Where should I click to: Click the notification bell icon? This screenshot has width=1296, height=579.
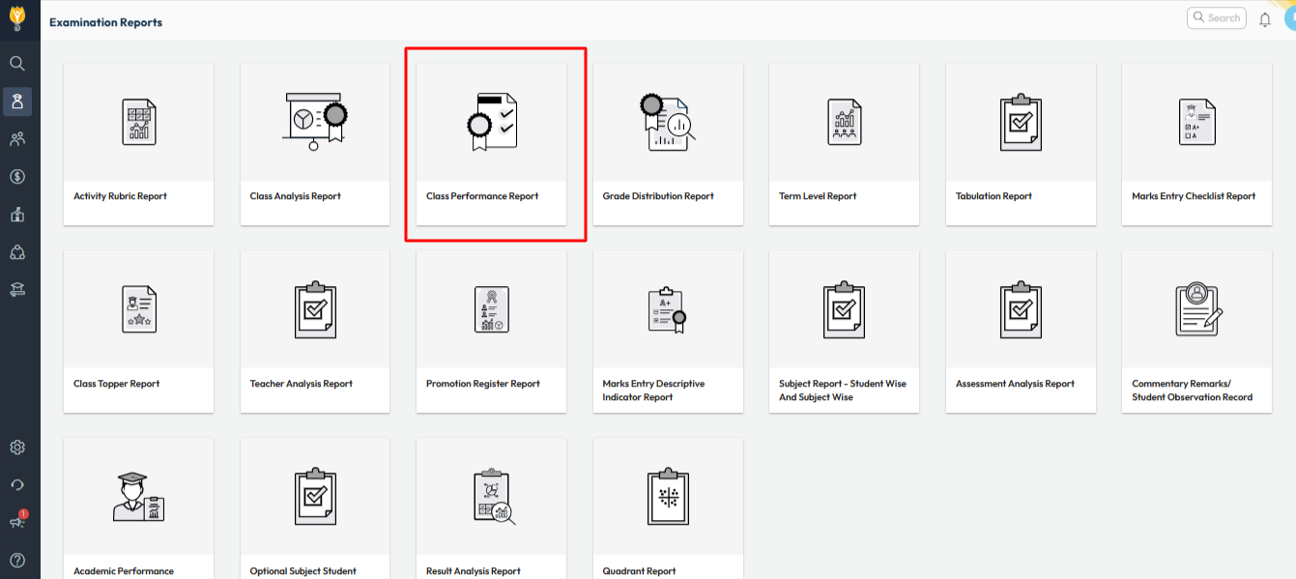[1264, 19]
